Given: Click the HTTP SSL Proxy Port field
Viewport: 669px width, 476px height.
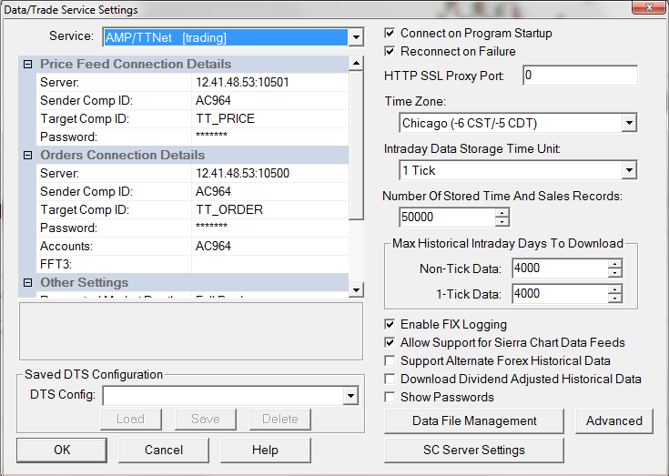Looking at the screenshot, I should (x=581, y=76).
